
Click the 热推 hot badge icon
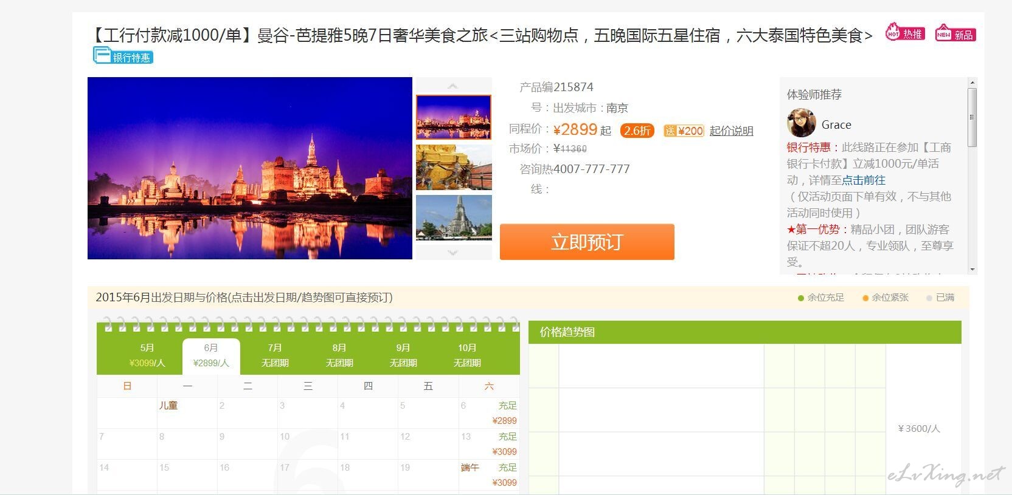coord(904,33)
